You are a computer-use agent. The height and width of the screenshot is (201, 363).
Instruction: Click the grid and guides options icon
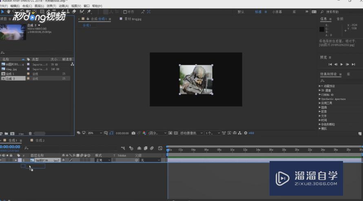pos(106,133)
